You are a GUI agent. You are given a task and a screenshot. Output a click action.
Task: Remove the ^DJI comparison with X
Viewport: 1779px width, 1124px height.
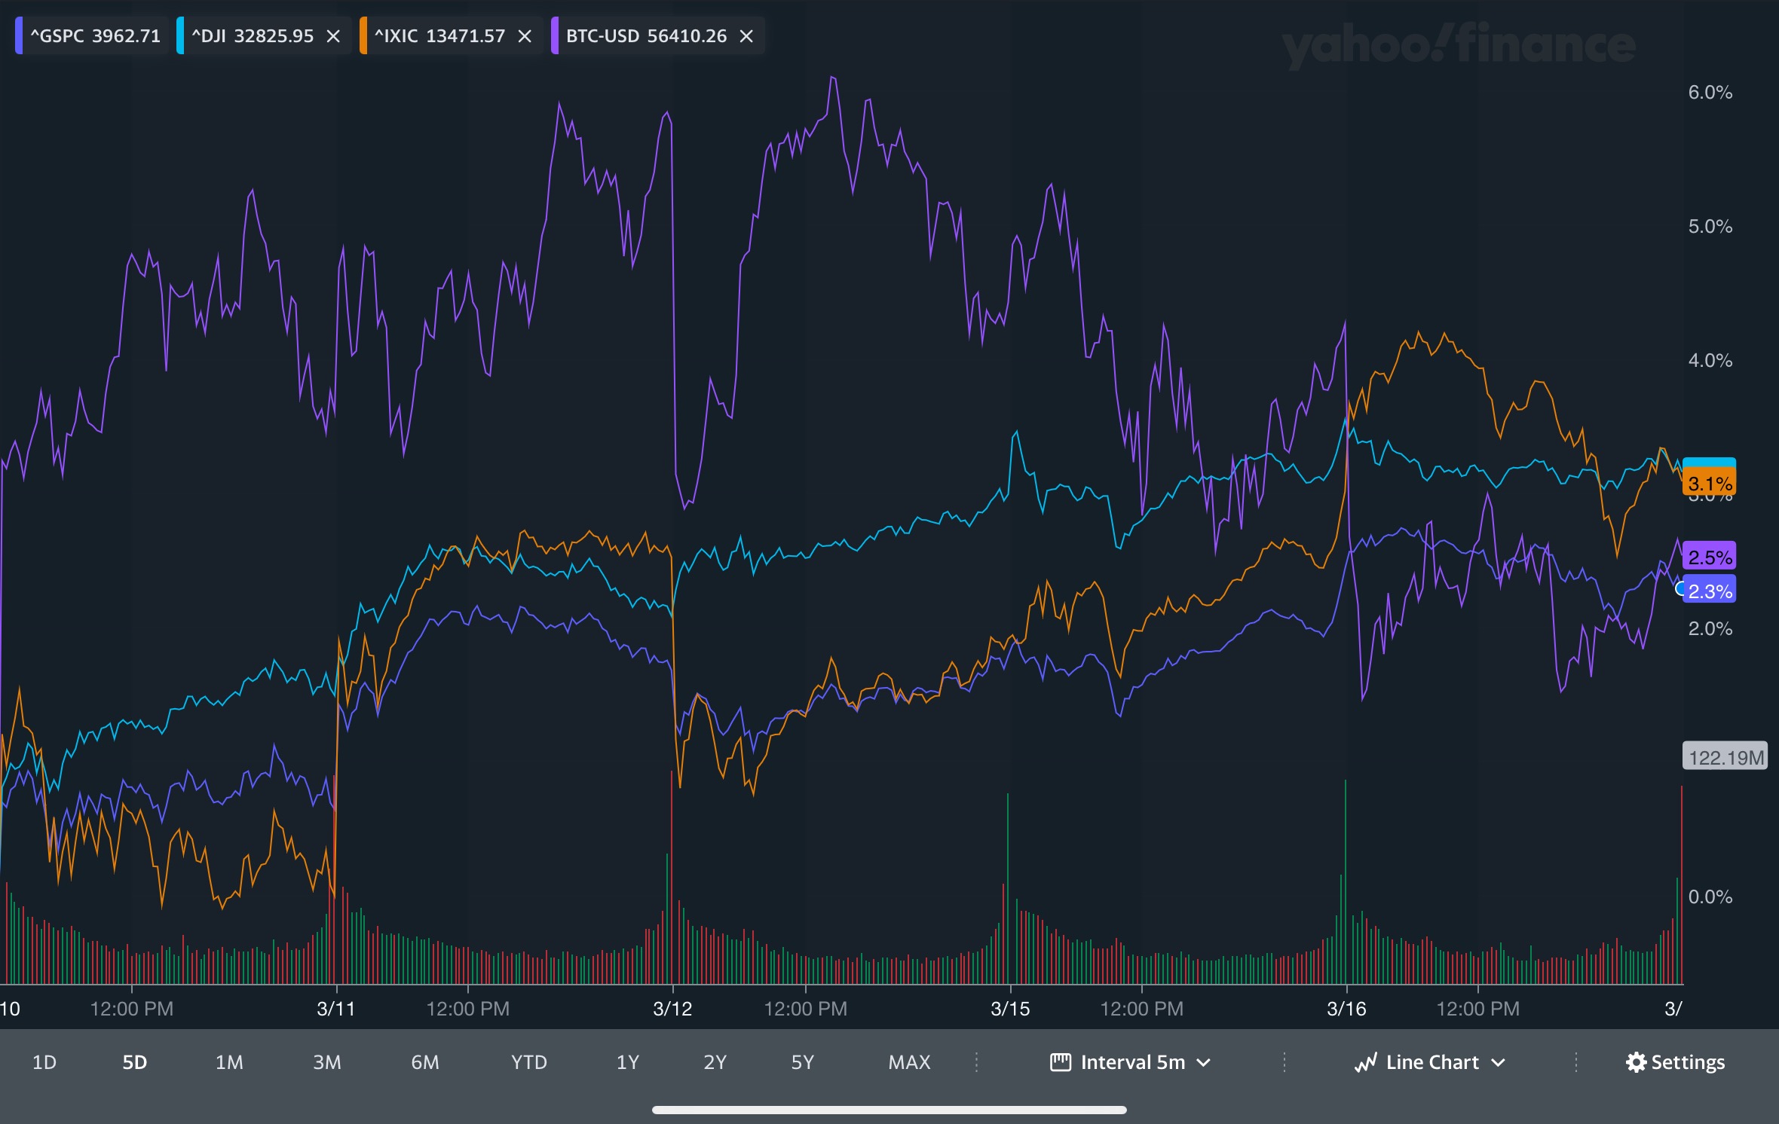[x=333, y=36]
